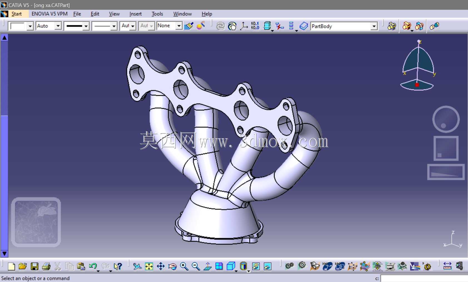Click the Zoom Out magnifier icon
Viewport: 468px width, 282px height.
(196, 266)
